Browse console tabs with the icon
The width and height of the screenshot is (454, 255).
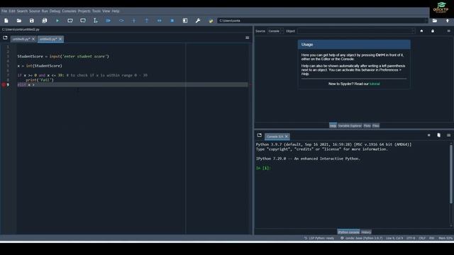(x=259, y=135)
